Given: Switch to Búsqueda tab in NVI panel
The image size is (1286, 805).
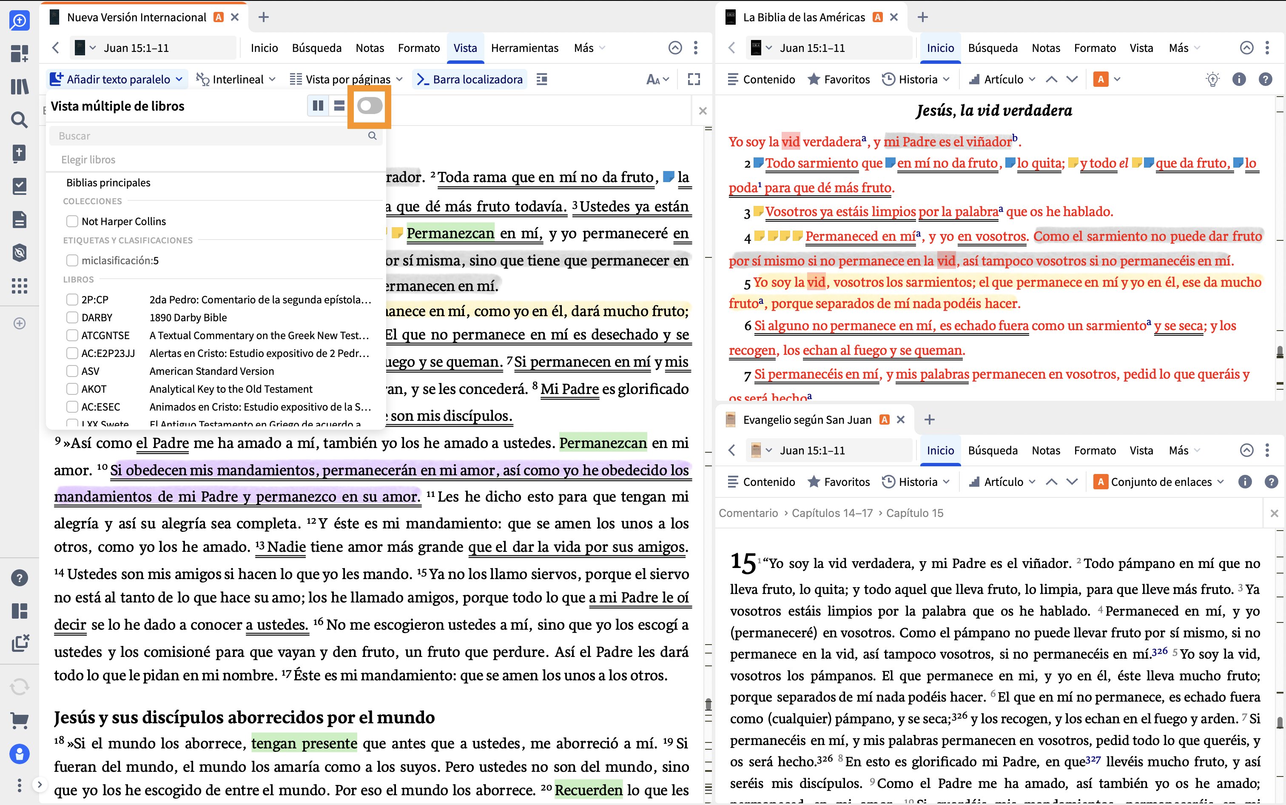Looking at the screenshot, I should point(316,48).
